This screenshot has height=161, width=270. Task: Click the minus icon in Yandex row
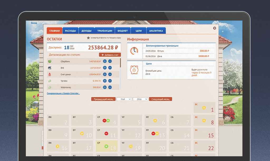tap(110, 81)
